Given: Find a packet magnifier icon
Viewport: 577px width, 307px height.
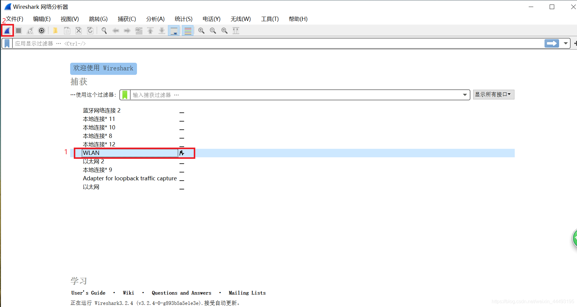Looking at the screenshot, I should (x=104, y=31).
